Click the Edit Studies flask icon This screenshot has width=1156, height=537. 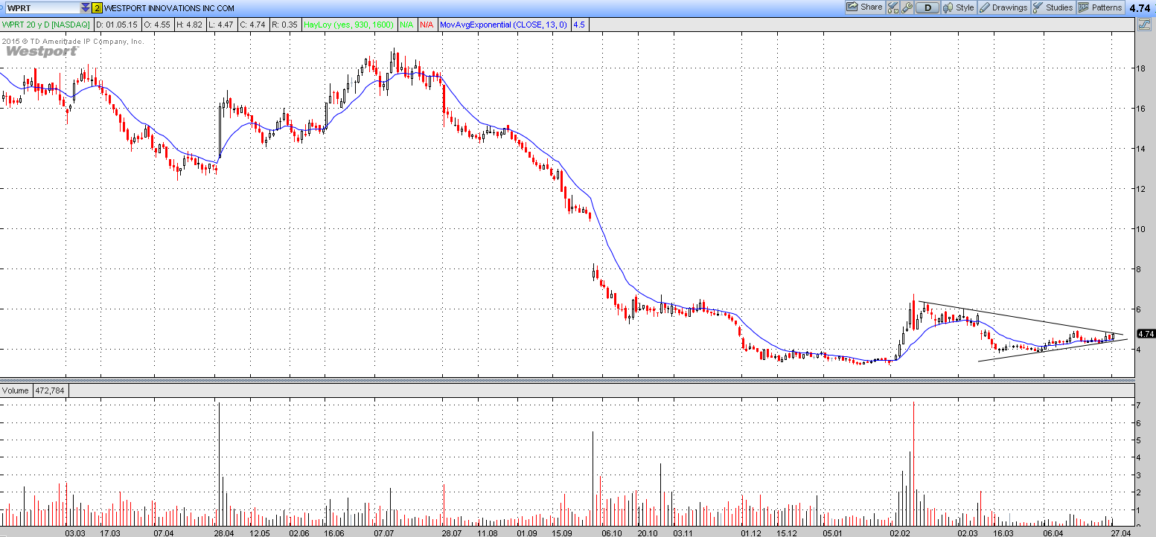pyautogui.click(x=893, y=7)
